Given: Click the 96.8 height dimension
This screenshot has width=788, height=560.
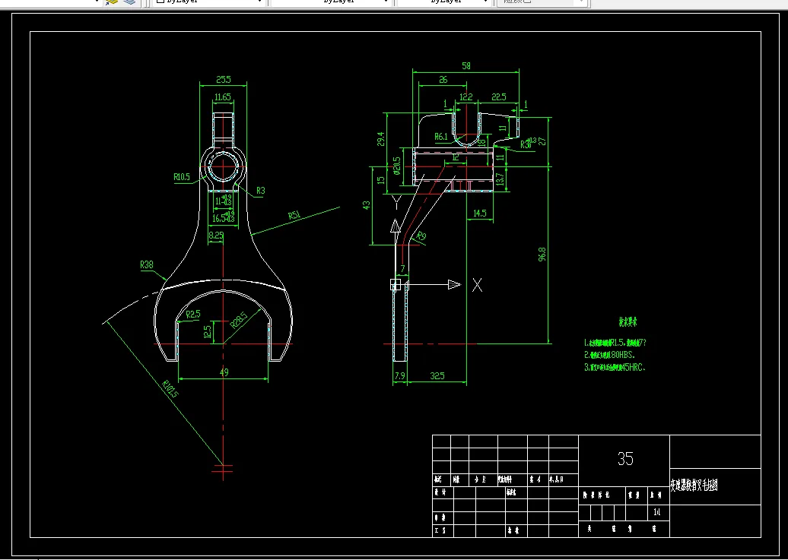Looking at the screenshot, I should point(542,254).
